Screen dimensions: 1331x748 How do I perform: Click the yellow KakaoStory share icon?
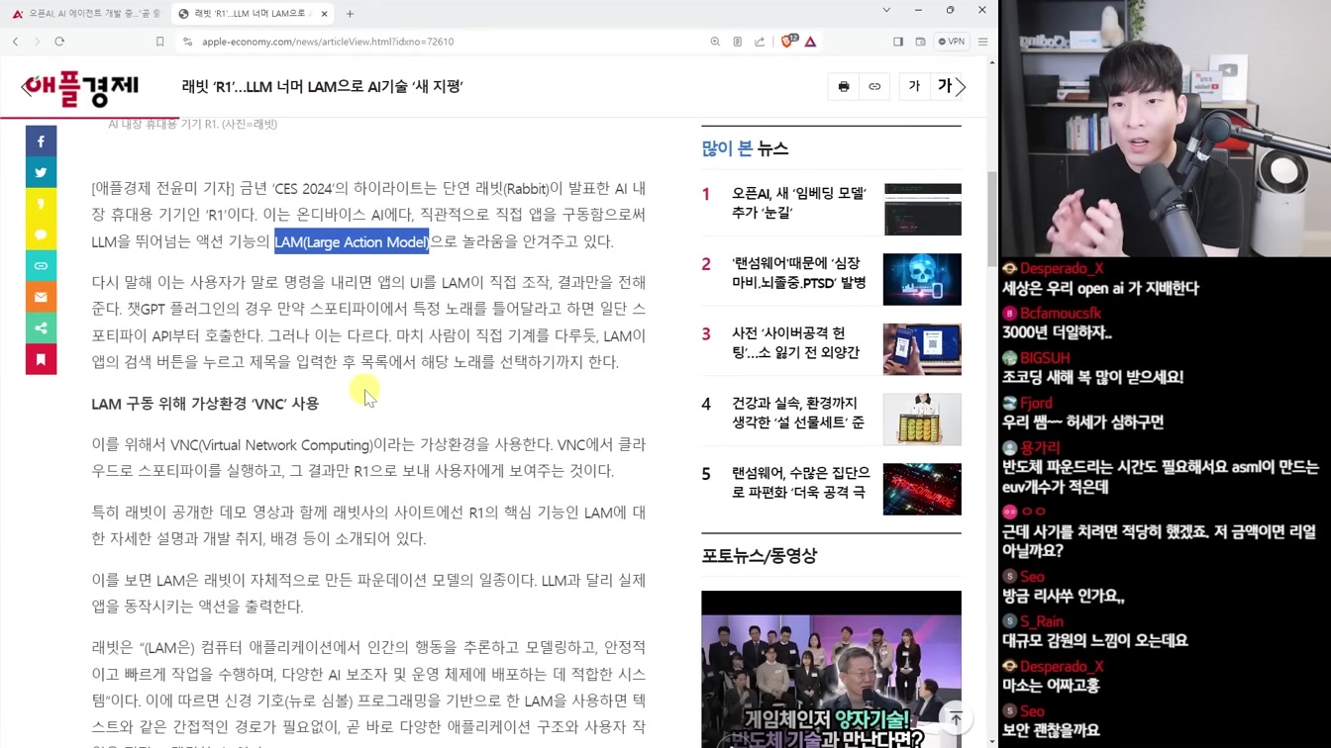tap(41, 204)
